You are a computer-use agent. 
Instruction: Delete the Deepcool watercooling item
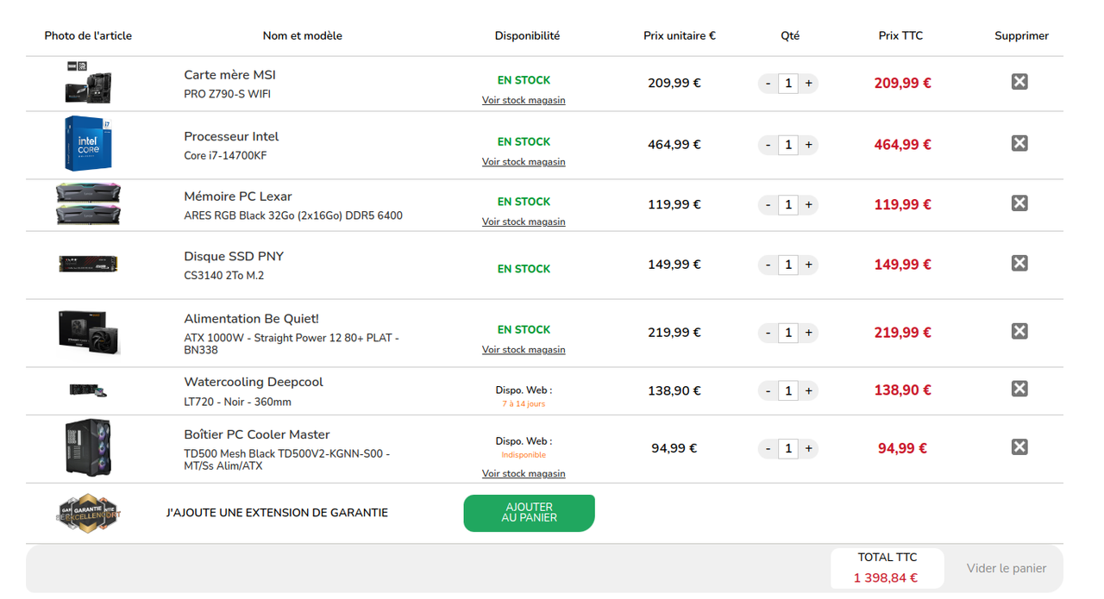point(1019,389)
